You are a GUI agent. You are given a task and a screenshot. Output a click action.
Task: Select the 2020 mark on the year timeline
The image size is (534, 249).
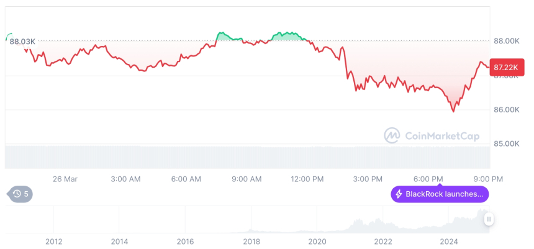[317, 242]
